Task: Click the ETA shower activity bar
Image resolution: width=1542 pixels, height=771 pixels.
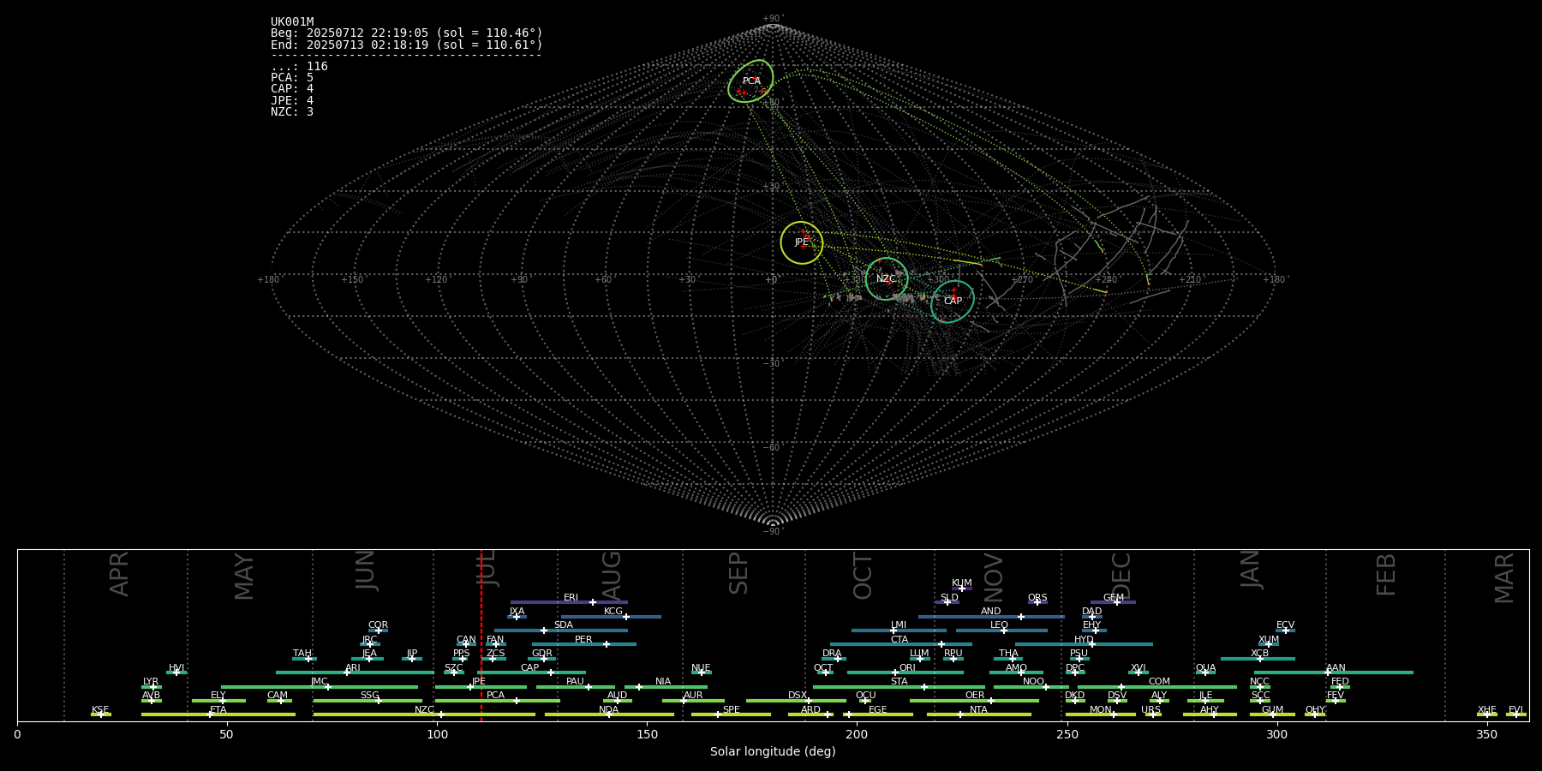Action: pyautogui.click(x=218, y=714)
